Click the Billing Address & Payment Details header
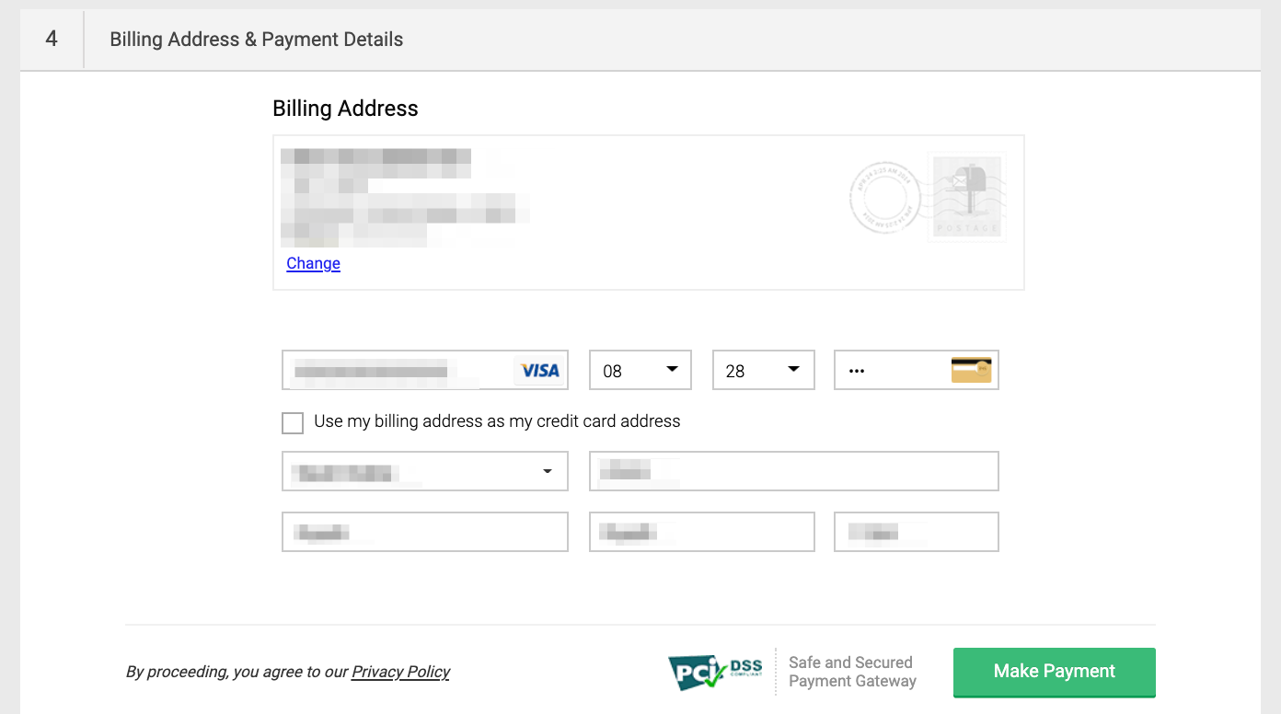Viewport: 1281px width, 714px height. 255,40
